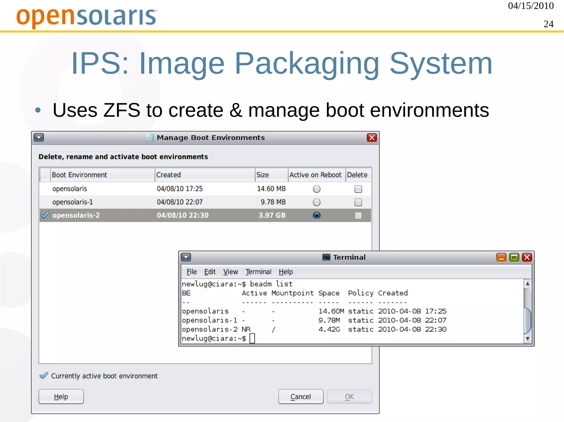Click the Delete column header
The height and width of the screenshot is (422, 564).
pos(359,175)
